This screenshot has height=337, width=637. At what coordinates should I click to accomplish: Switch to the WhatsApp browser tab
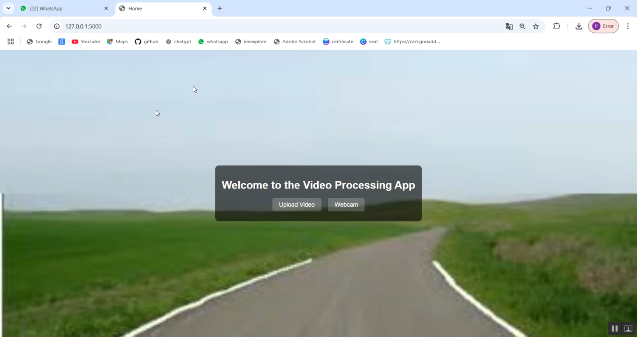[x=65, y=8]
